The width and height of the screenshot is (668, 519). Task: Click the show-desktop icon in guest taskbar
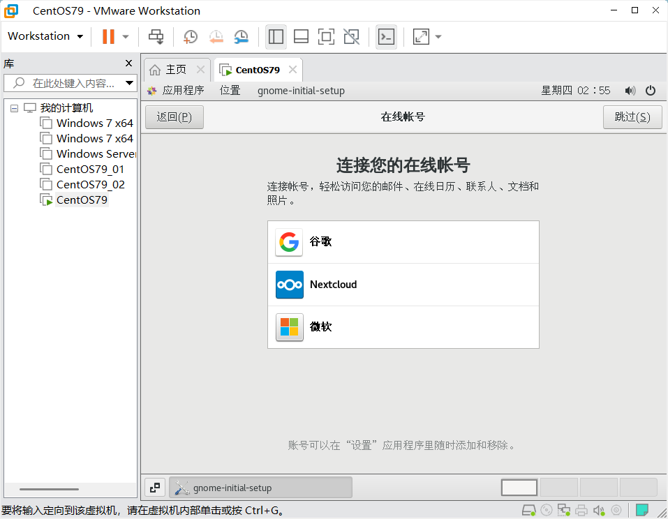click(155, 488)
